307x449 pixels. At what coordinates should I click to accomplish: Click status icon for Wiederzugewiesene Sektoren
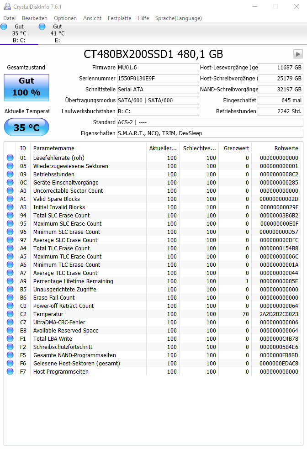click(x=10, y=166)
